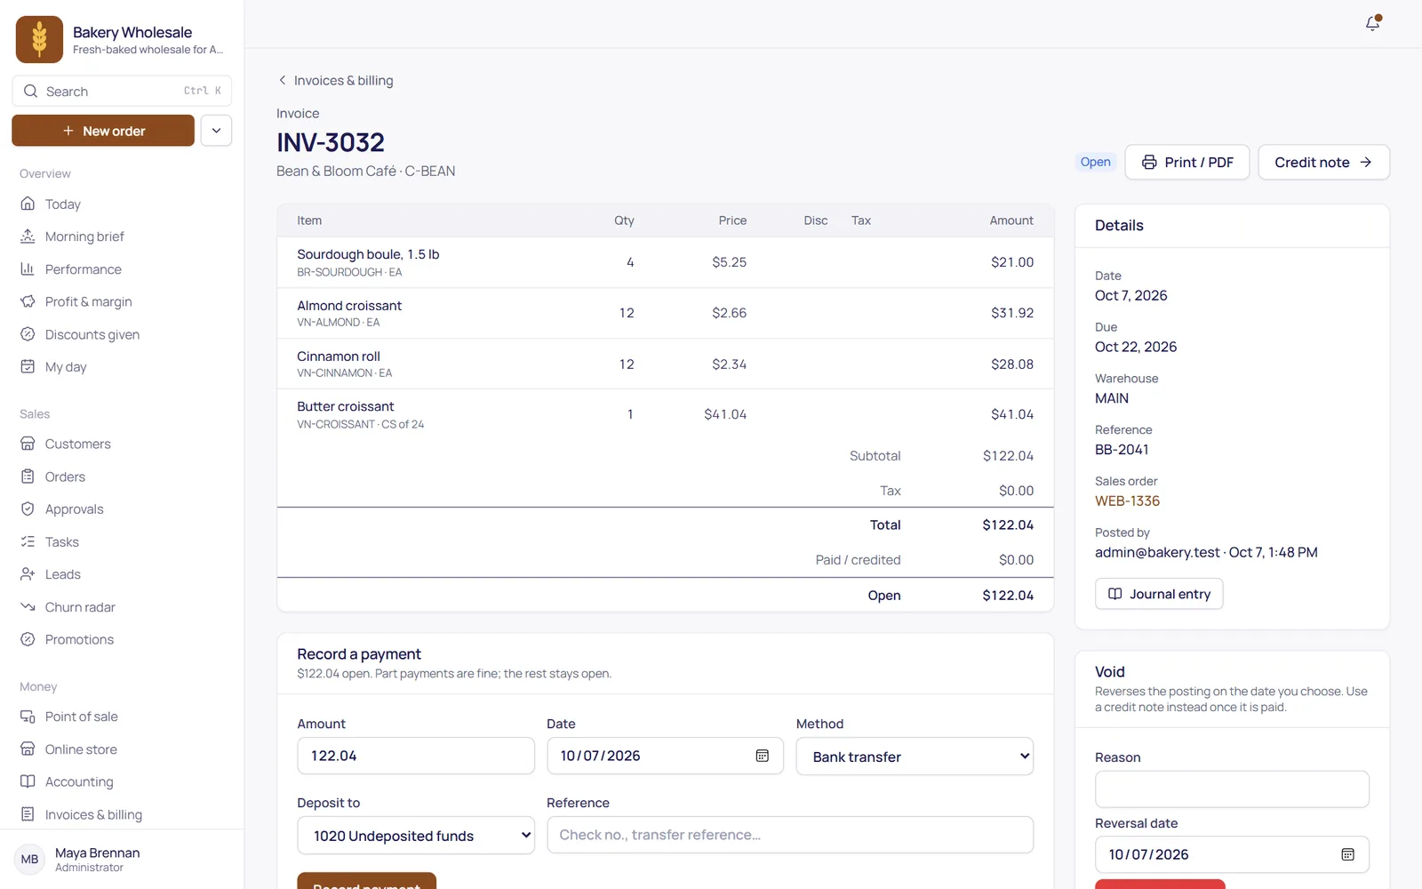1422x889 pixels.
Task: Click the Void Reason input field
Action: pos(1232,789)
